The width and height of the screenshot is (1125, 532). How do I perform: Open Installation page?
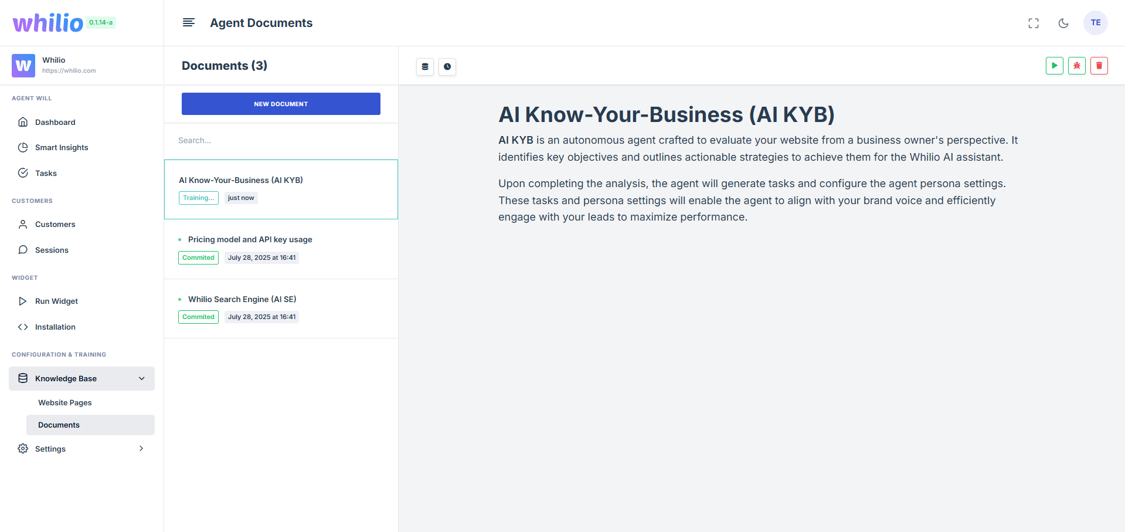coord(81,327)
